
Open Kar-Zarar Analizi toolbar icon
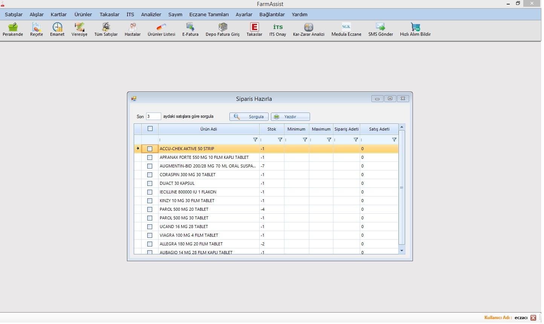[309, 27]
